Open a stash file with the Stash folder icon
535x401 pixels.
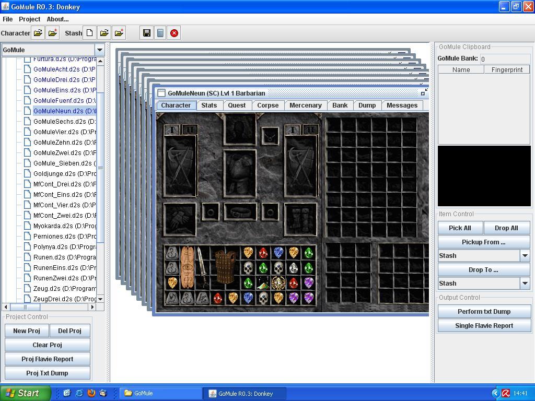click(x=104, y=33)
